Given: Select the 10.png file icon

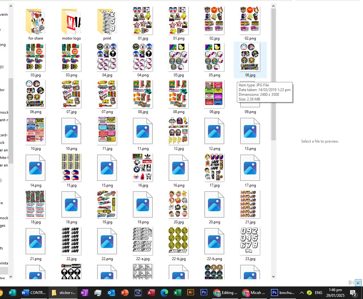Looking at the screenshot, I should (71, 131).
